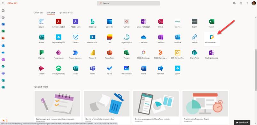Click in the Search field
The width and height of the screenshot is (257, 125).
tap(128, 3)
